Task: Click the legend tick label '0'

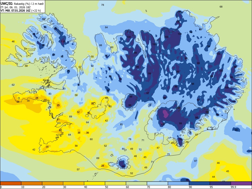Action: pos(1,187)
